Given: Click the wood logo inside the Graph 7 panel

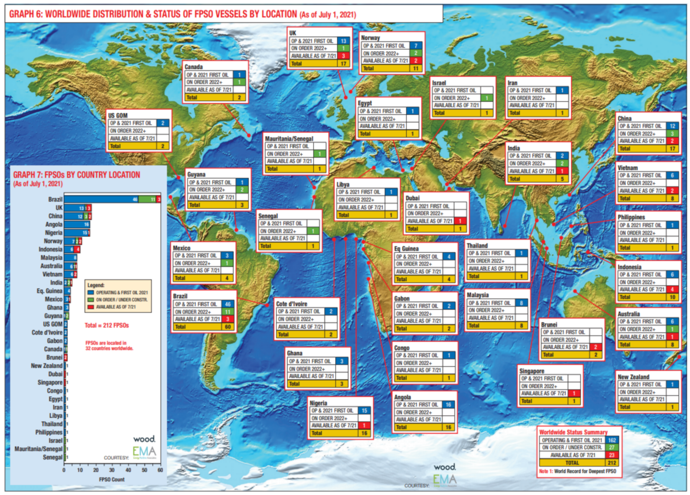Looking at the screenshot, I should coord(144,439).
